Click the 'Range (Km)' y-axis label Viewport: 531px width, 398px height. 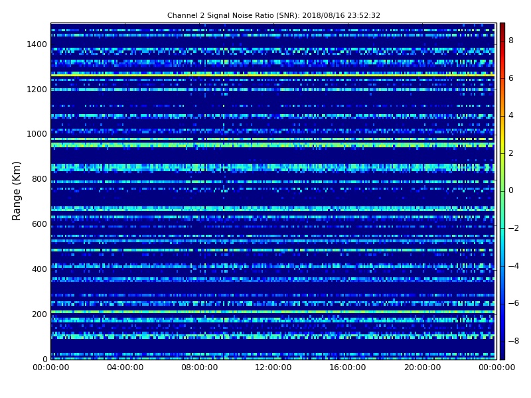16,191
